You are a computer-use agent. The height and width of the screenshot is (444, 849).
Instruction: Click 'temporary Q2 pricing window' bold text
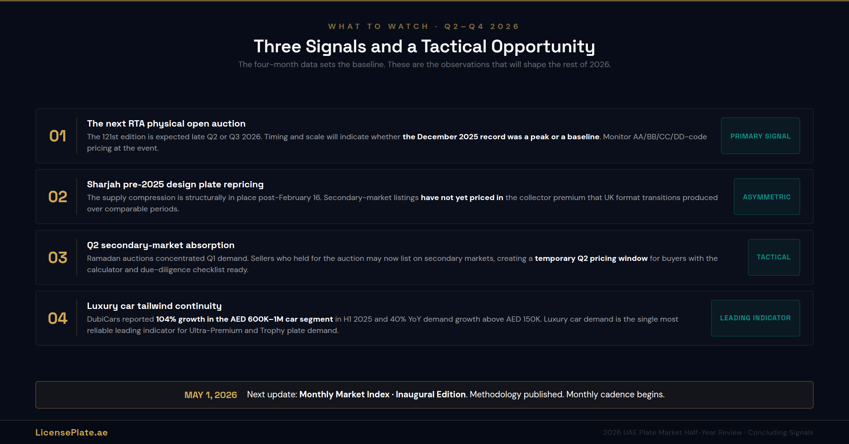(x=591, y=258)
